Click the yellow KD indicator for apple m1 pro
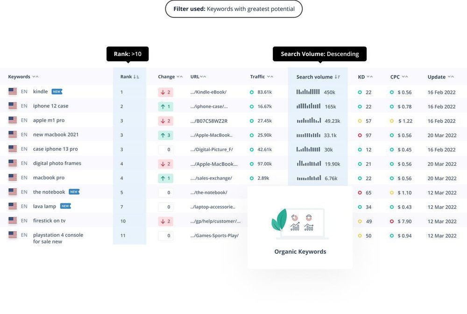 pos(360,121)
